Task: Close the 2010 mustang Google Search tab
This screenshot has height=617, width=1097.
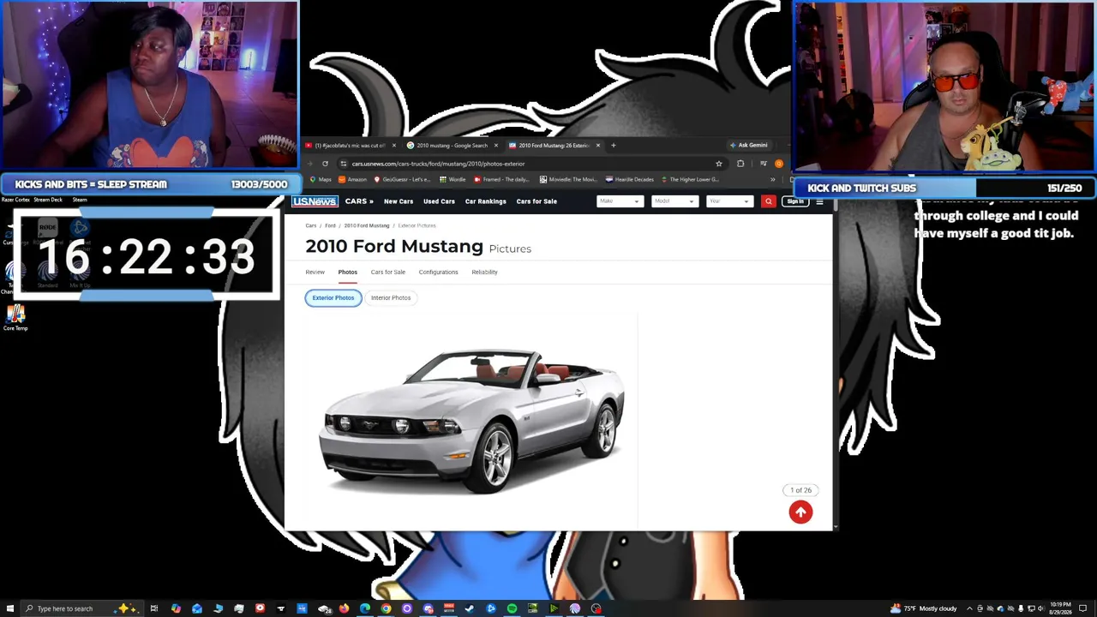Action: pos(495,146)
